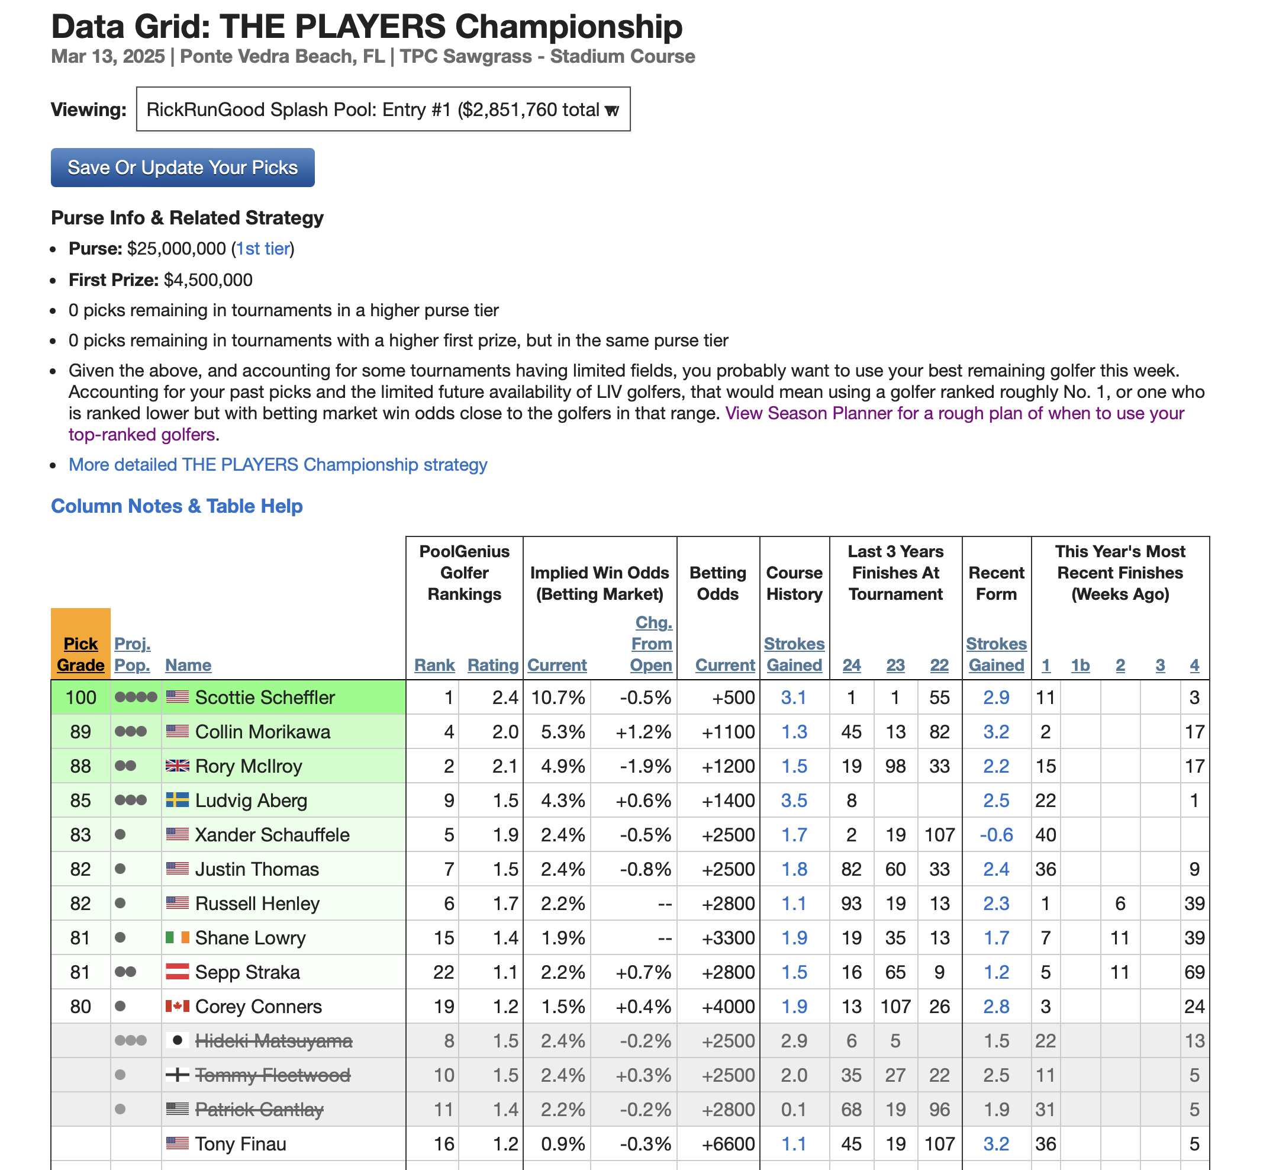Click the Irish flag beside Shane Lowry
This screenshot has height=1170, width=1276.
[x=177, y=938]
